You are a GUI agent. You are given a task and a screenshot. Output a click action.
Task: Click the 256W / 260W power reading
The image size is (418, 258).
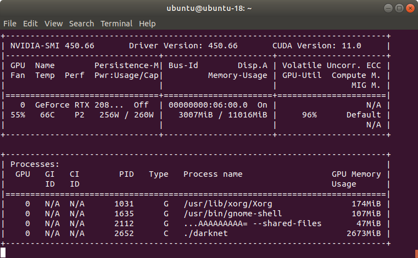tap(126, 115)
